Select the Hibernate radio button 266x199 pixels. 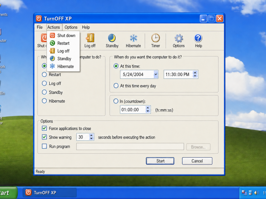(44, 101)
